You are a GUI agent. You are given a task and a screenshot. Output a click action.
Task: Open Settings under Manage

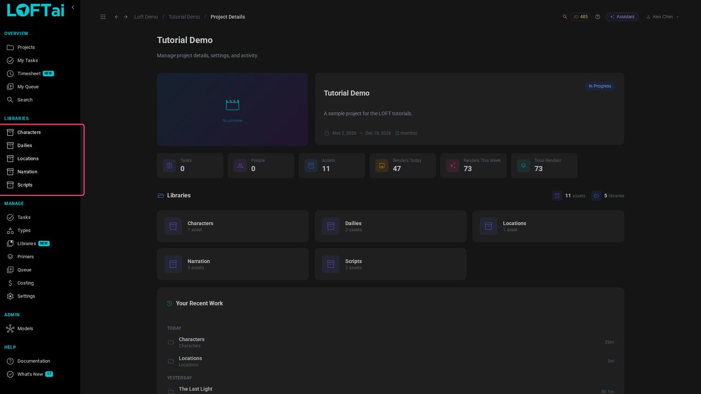(x=40, y=296)
